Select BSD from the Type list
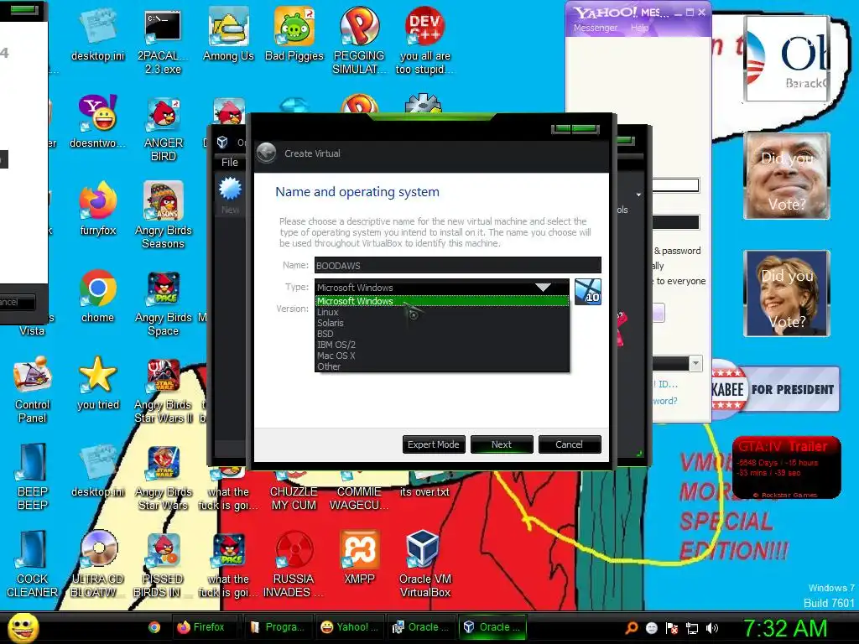 pyautogui.click(x=441, y=334)
